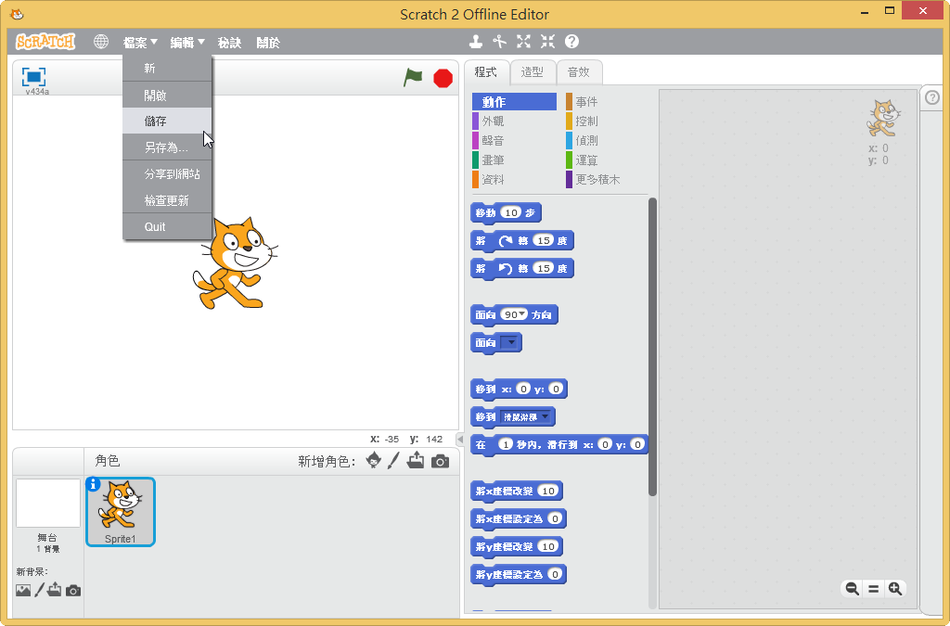Choose Quit from the file menu
This screenshot has width=950, height=626.
coord(167,226)
